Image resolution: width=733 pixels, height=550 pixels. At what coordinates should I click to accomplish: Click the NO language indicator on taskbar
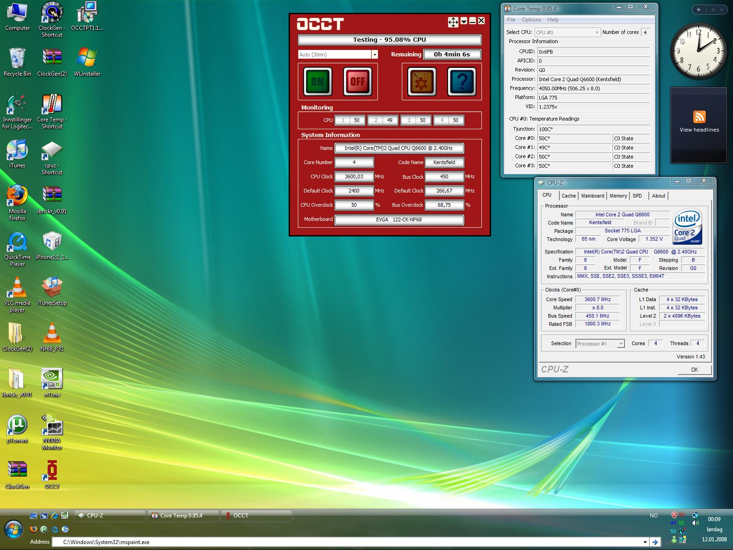point(653,516)
